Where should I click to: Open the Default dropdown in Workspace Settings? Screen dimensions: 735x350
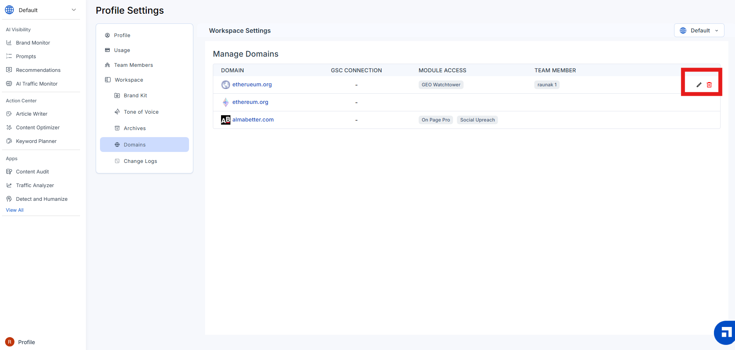[699, 30]
